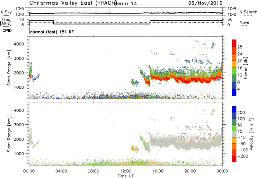The width and height of the screenshot is (257, 178).
Task: Select the '20:00' time tick label
Action: click(190, 171)
